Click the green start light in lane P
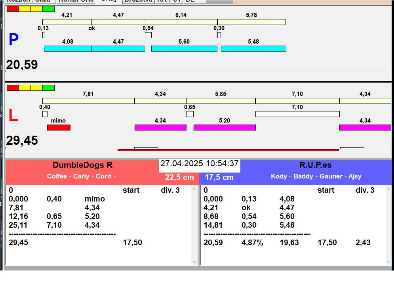This screenshot has height=284, width=394. click(48, 9)
